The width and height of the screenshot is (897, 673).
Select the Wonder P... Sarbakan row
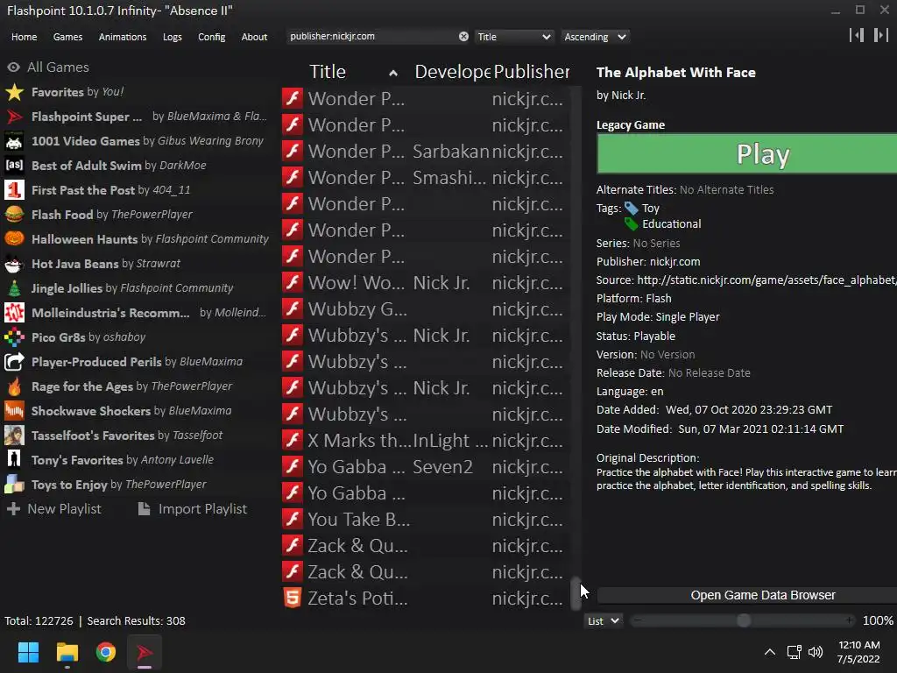(x=425, y=151)
